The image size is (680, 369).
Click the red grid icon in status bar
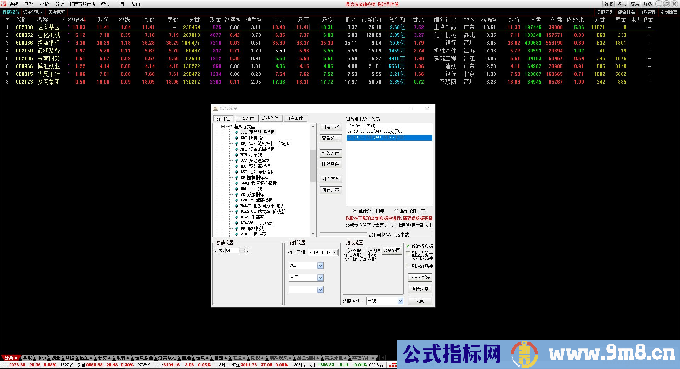click(x=392, y=365)
